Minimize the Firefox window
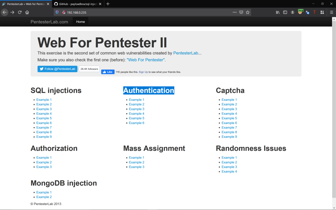The height and width of the screenshot is (210, 336). click(313, 4)
